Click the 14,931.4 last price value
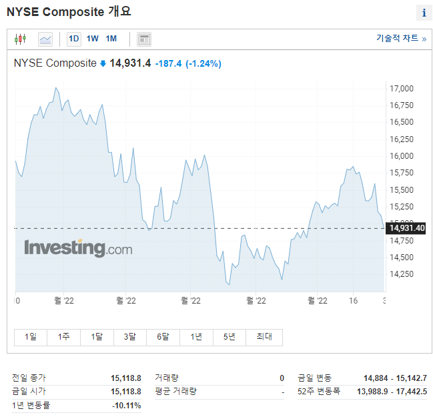 pos(130,63)
